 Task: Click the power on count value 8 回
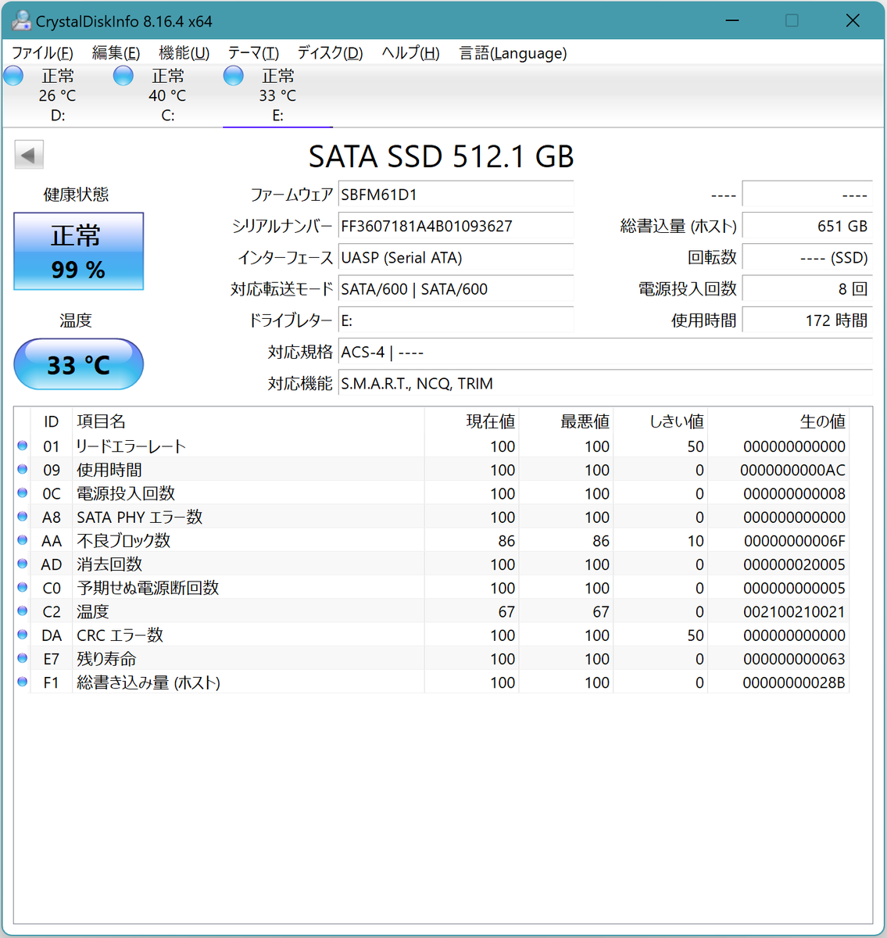(x=807, y=289)
